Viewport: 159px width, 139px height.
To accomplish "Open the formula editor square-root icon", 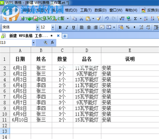I will [122, 19].
